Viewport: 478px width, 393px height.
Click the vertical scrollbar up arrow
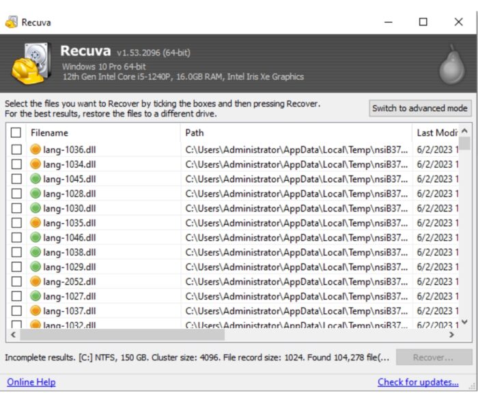(x=464, y=131)
